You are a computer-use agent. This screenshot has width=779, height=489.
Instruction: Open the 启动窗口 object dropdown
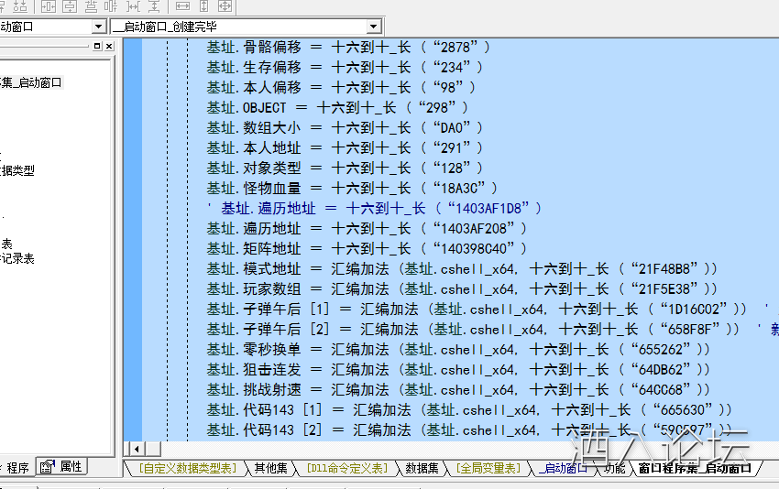[98, 27]
